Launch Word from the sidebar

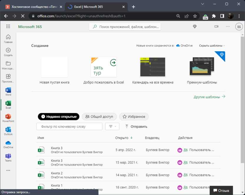(x=8, y=92)
